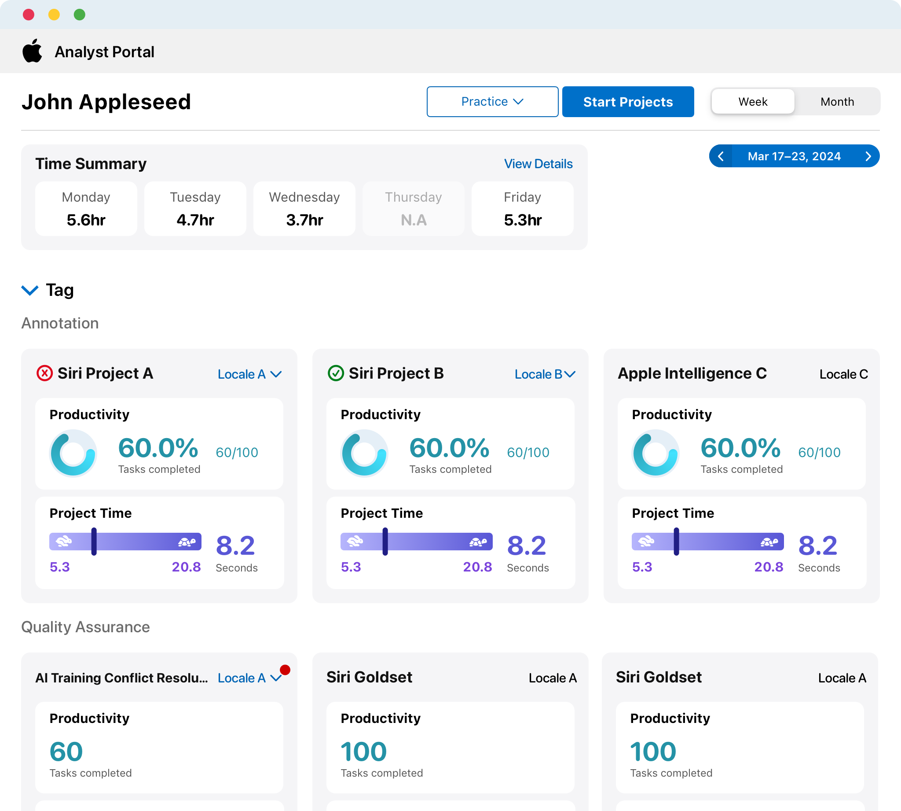Open the Practice dropdown
Viewport: 901px width, 811px height.
tap(492, 102)
